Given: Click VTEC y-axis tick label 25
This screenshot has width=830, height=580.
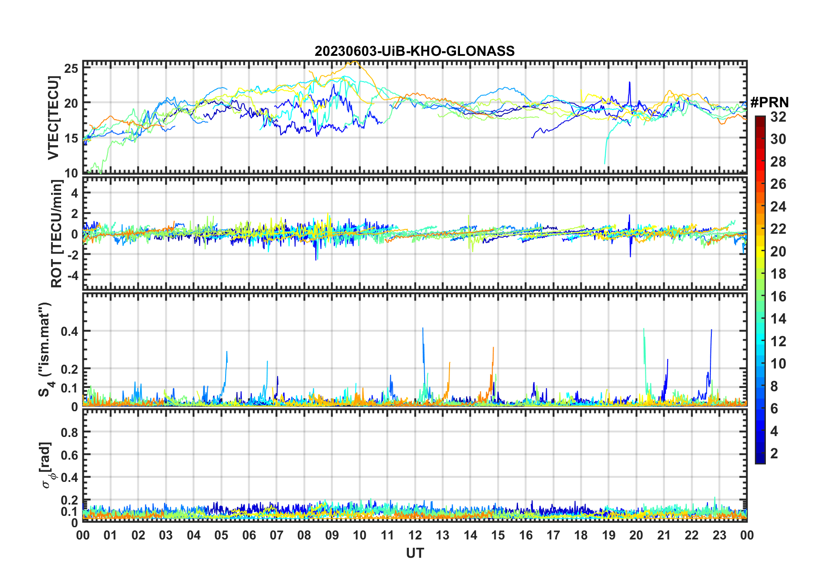Looking at the screenshot, I should pos(72,68).
